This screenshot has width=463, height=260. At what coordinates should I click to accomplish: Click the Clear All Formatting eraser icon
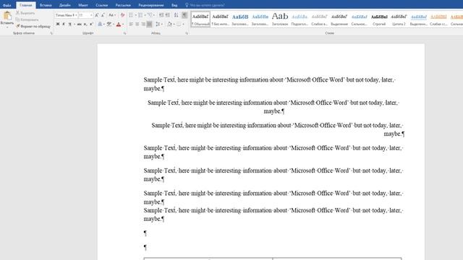(122, 15)
